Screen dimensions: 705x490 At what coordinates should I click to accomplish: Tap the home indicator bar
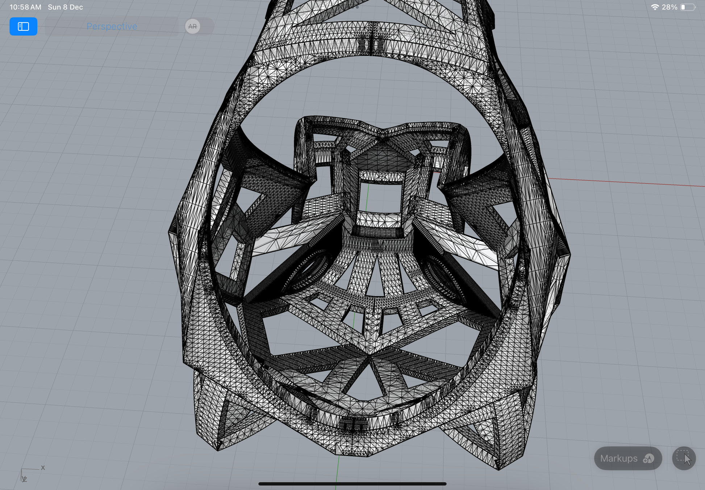(x=352, y=483)
